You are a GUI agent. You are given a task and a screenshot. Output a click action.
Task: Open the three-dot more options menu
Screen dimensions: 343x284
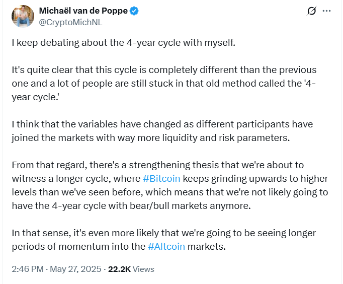coord(326,11)
